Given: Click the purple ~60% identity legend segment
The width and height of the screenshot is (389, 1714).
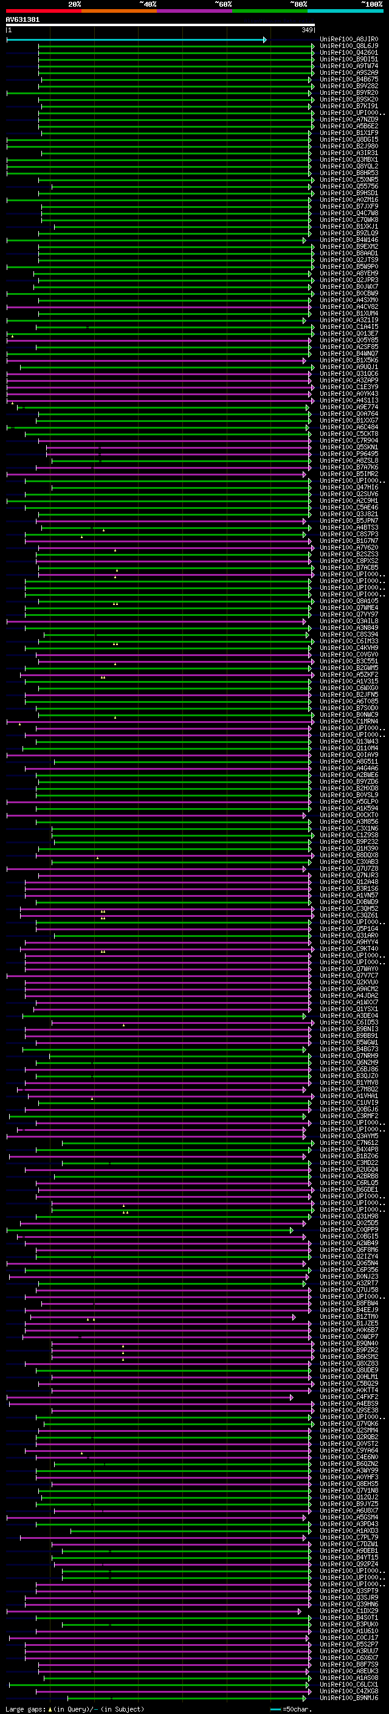Looking at the screenshot, I should point(194,11).
